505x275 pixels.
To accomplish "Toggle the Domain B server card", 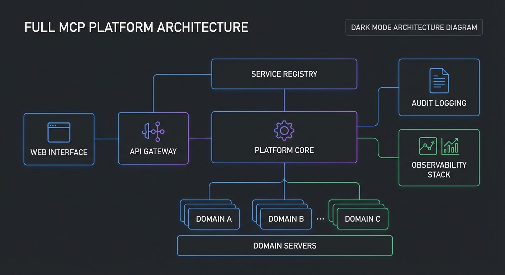I will pyautogui.click(x=286, y=219).
